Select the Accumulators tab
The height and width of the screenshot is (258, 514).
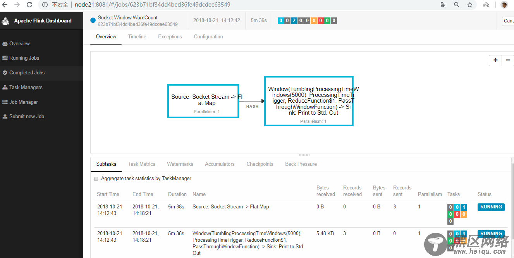point(220,164)
